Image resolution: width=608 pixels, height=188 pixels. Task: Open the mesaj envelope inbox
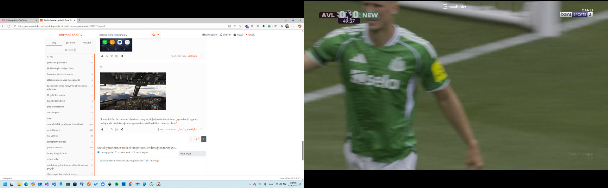238,35
